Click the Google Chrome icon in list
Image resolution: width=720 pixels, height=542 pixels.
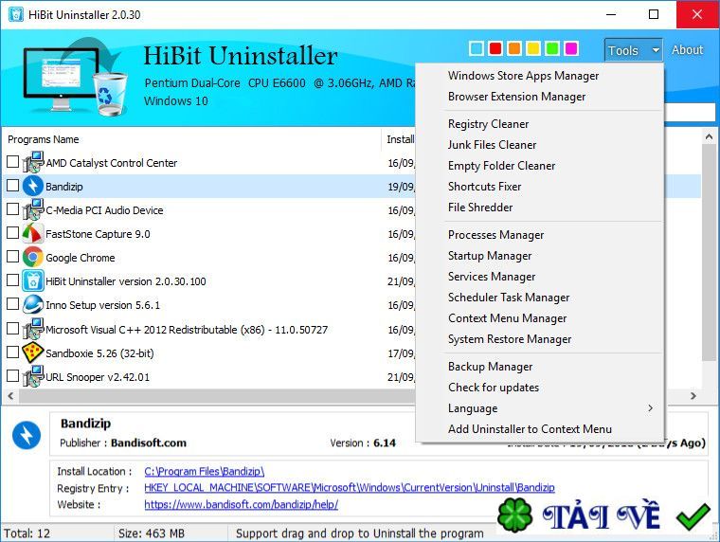(x=33, y=257)
